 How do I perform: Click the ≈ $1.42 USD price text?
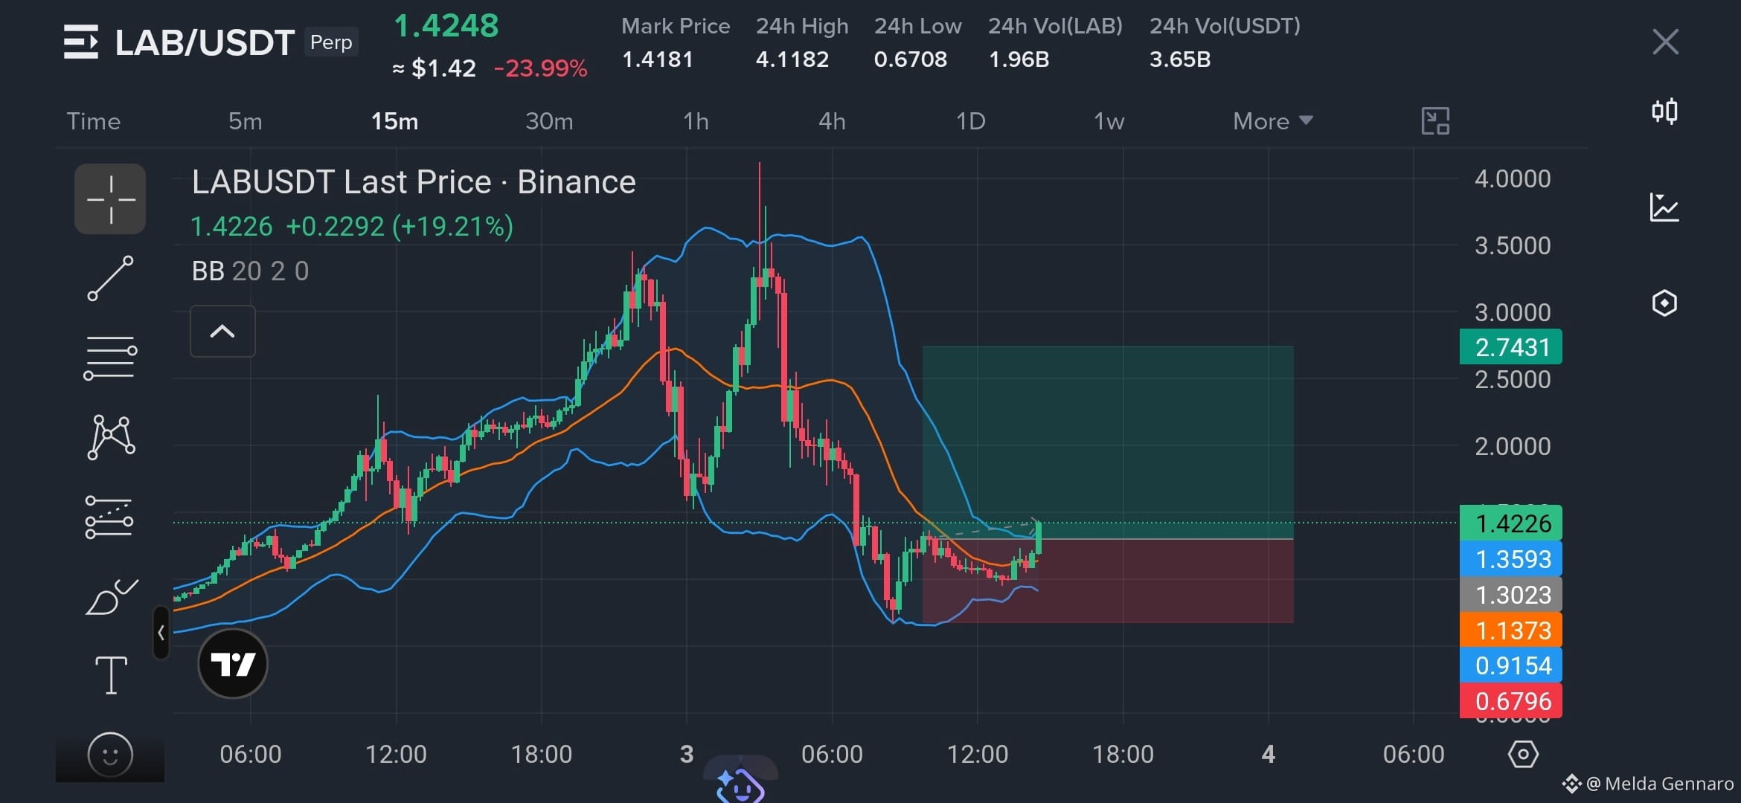pyautogui.click(x=434, y=68)
